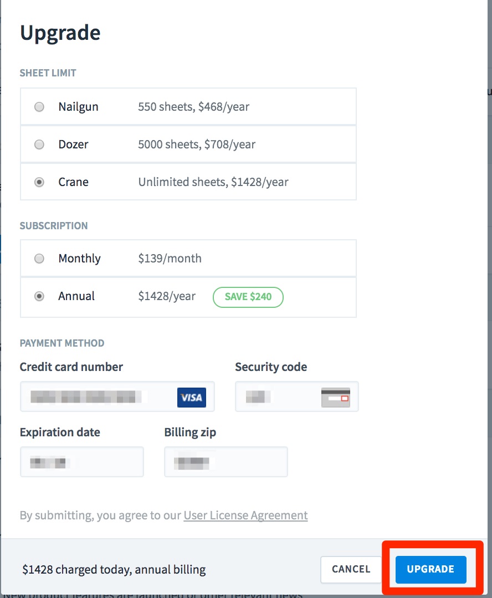Focus the Expiration date field
This screenshot has width=492, height=598.
tap(82, 462)
